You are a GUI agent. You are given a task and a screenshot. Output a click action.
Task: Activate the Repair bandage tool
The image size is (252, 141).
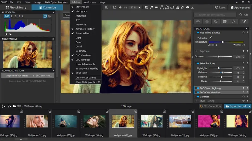click(182, 7)
